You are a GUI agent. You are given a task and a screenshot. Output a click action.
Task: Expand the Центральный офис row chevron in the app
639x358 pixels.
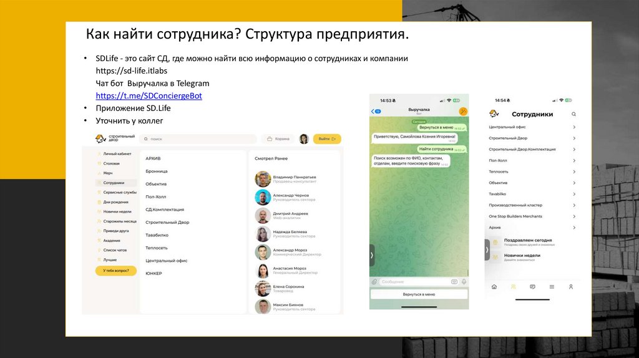click(x=574, y=127)
